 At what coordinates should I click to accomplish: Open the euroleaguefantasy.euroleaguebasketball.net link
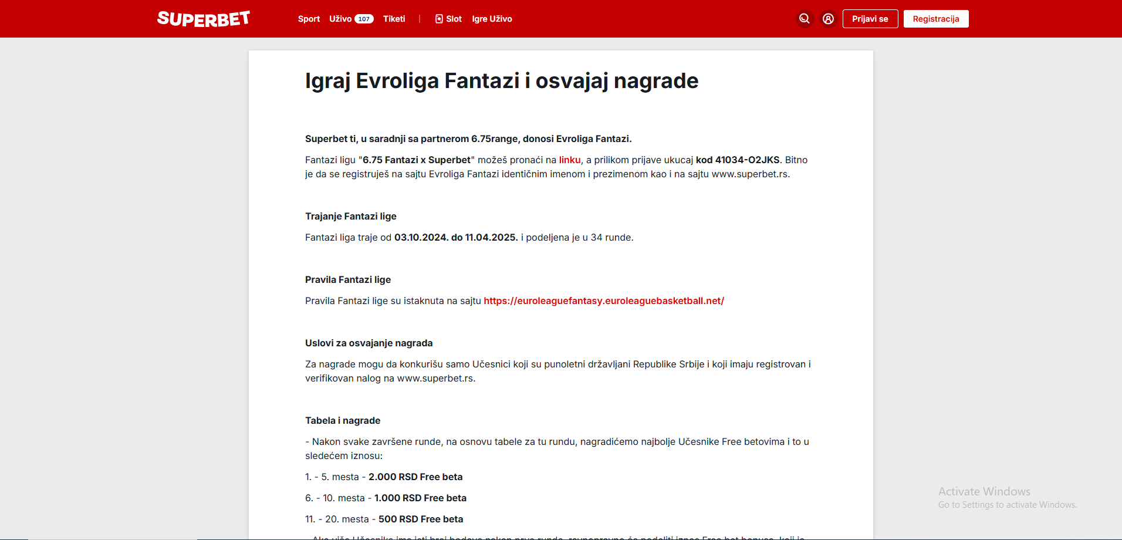(x=604, y=301)
